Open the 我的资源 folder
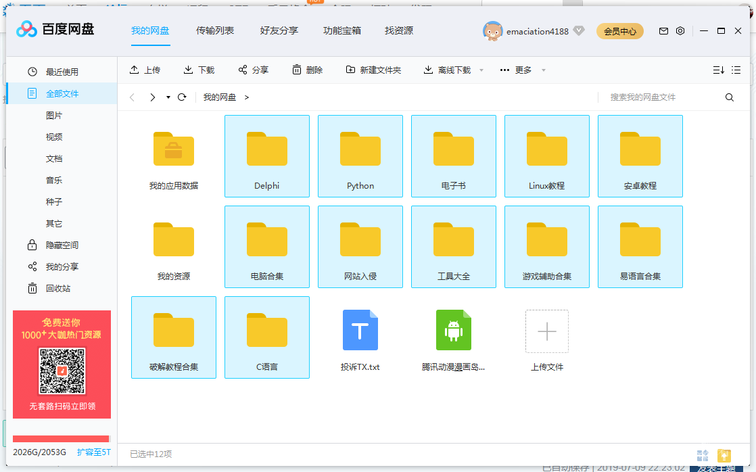The height and width of the screenshot is (472, 756). 174,247
